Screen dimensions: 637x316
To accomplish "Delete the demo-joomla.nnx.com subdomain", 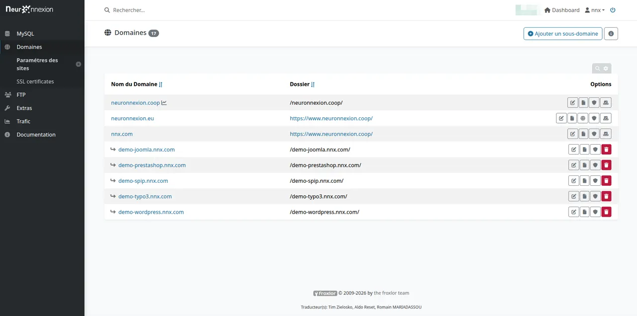I will 606,150.
